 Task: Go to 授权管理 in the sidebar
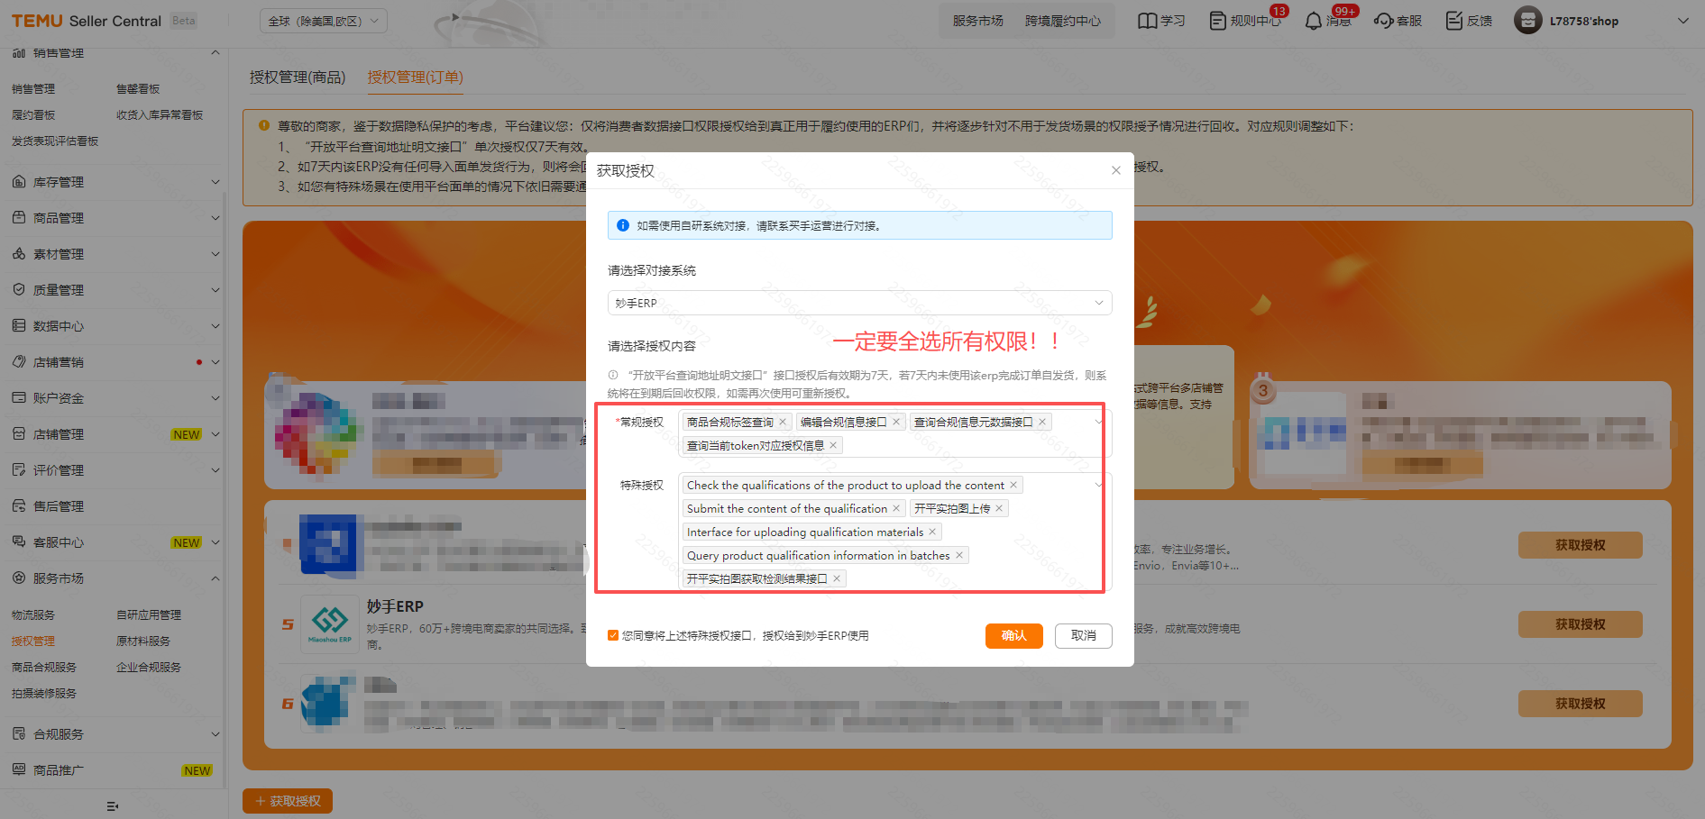click(33, 641)
